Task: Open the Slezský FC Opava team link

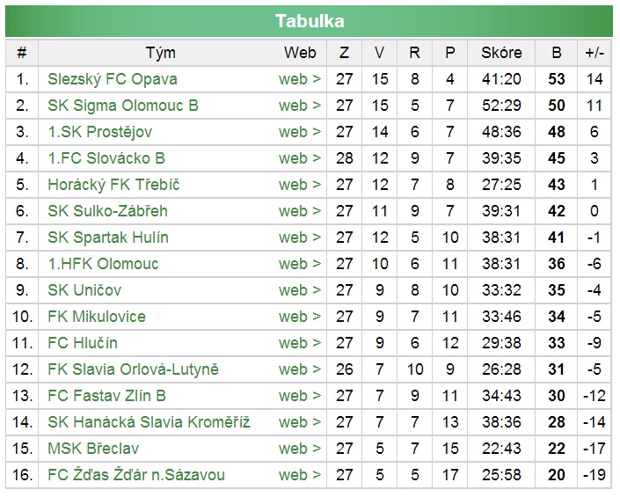Action: point(113,79)
